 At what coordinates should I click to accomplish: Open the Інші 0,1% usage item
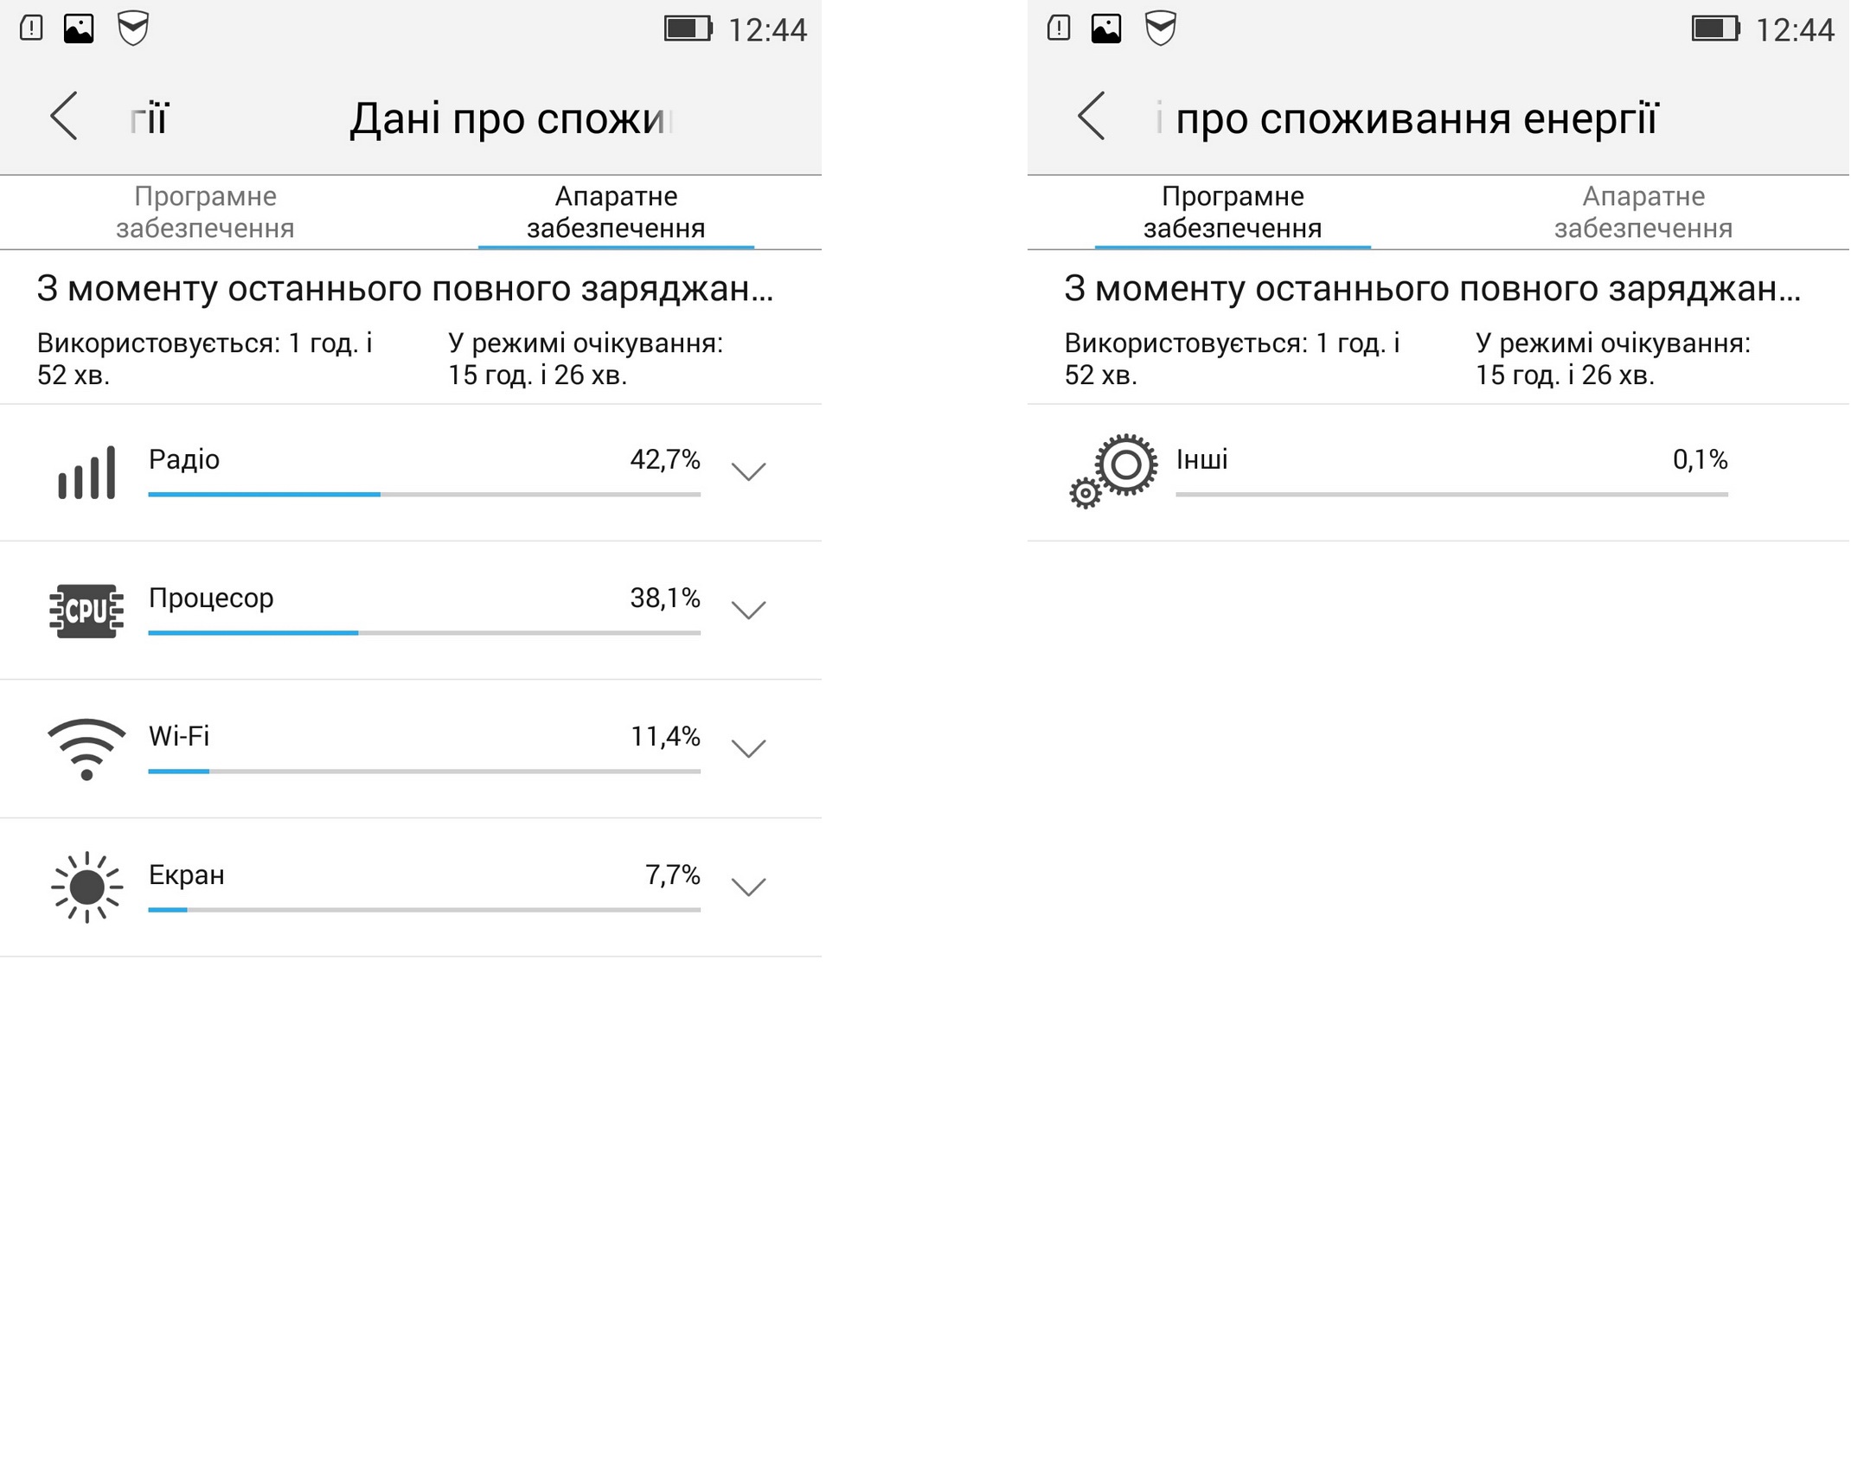tap(1438, 472)
